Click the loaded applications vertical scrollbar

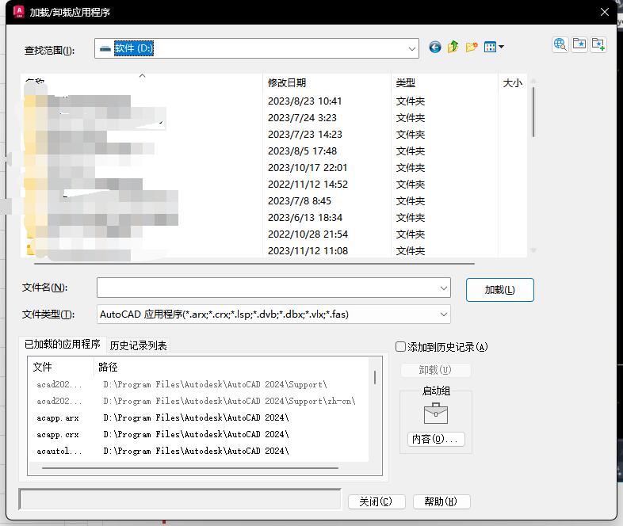tap(375, 377)
